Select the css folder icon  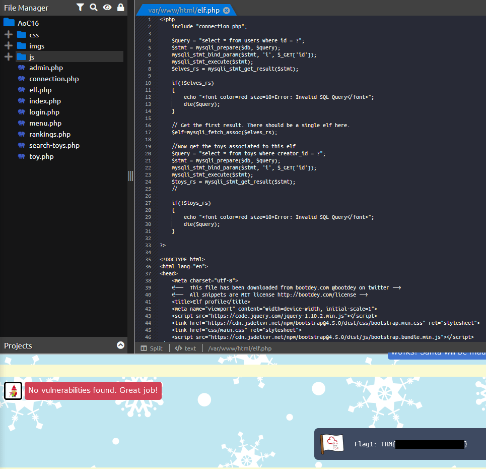[x=21, y=34]
